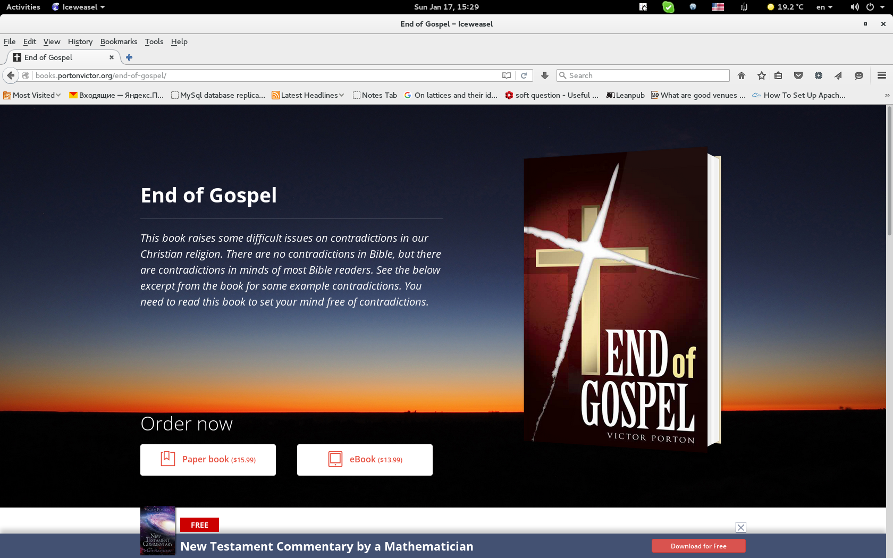Open the gear add-on toolbar icon
This screenshot has width=893, height=558.
(x=819, y=75)
